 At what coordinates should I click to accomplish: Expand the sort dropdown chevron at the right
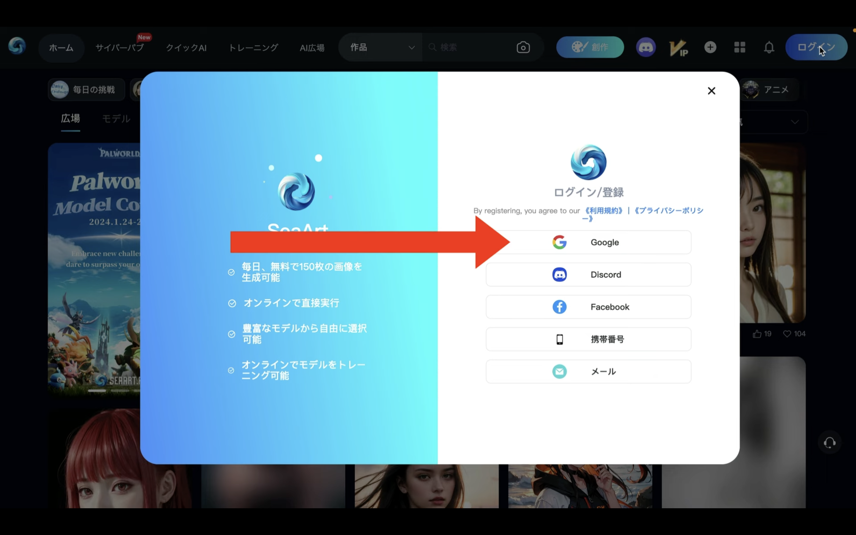pyautogui.click(x=795, y=122)
